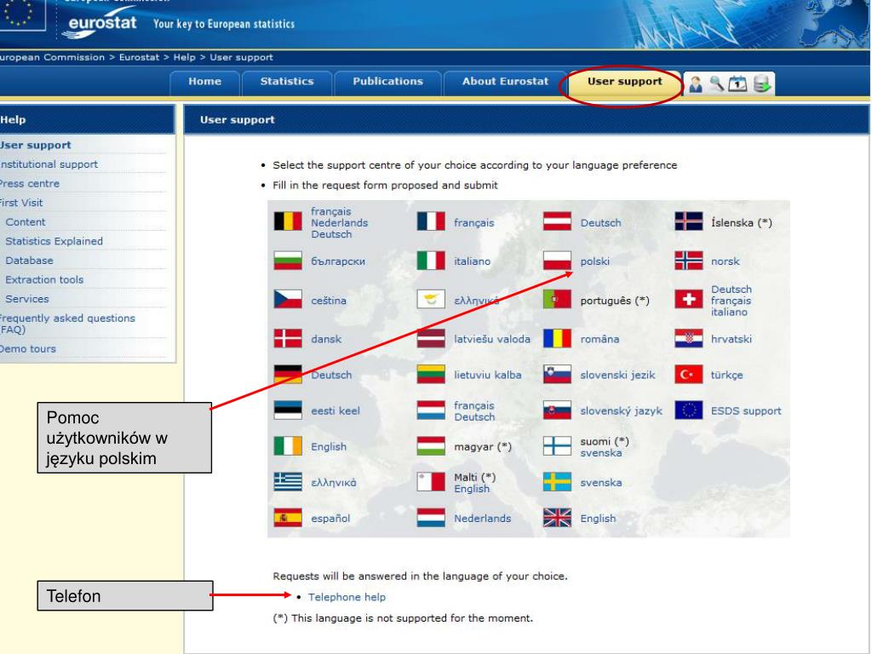872x654 pixels.
Task: Open Content entry in sidebar
Action: (26, 222)
